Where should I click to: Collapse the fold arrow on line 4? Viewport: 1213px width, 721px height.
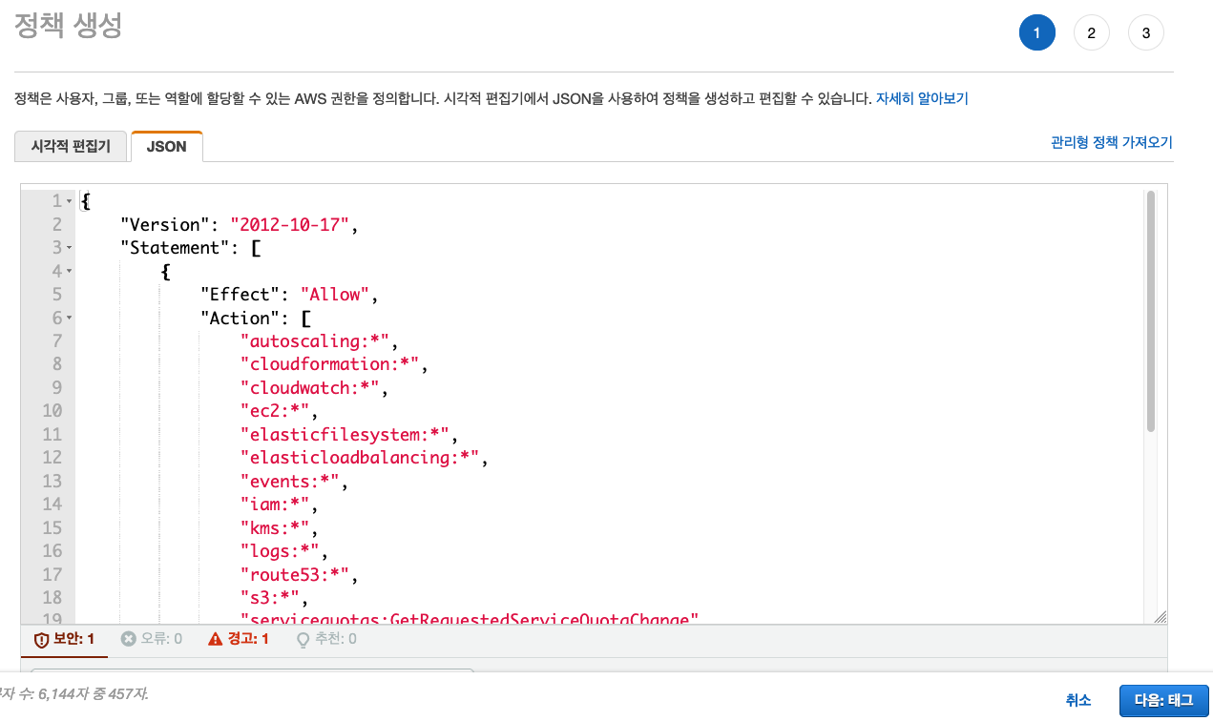pyautogui.click(x=70, y=272)
